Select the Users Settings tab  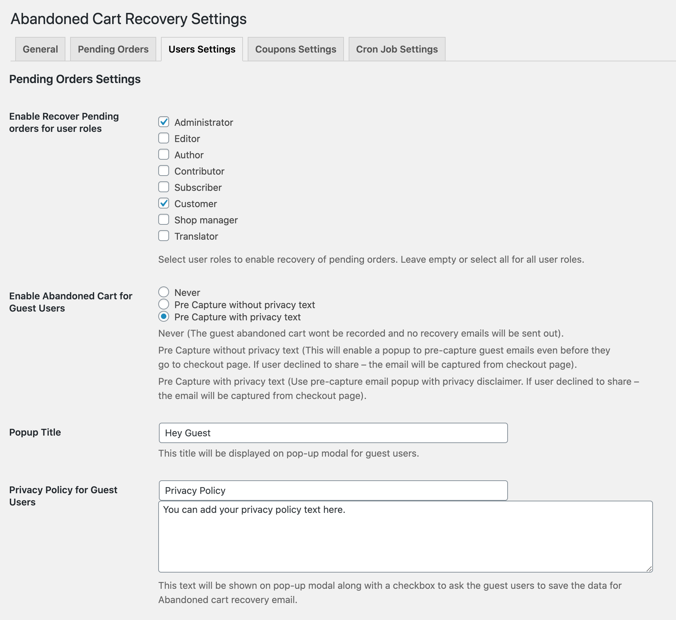click(202, 49)
